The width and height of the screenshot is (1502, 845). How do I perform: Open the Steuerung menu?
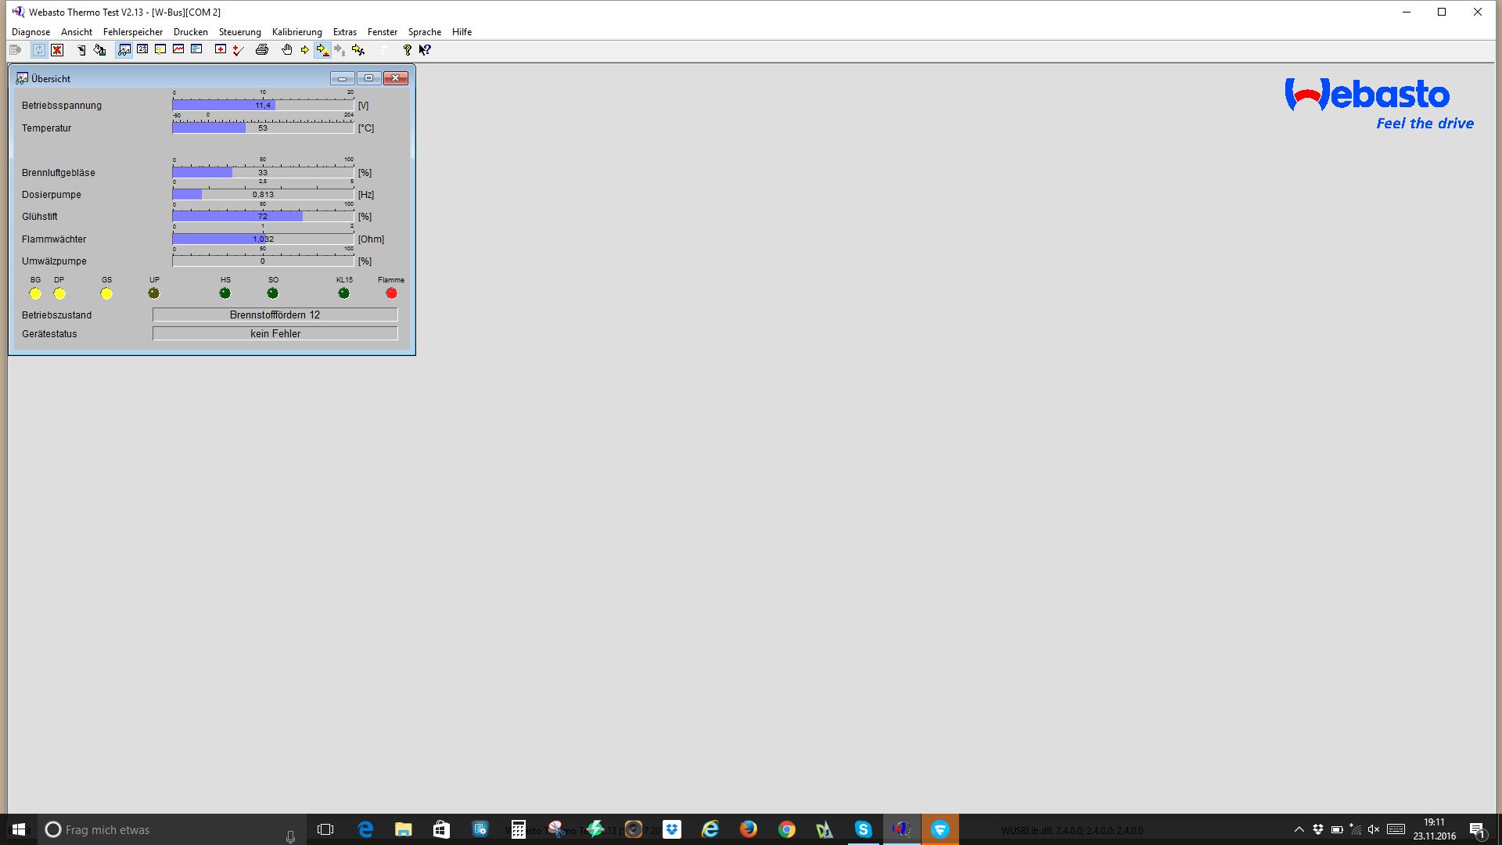pos(239,32)
